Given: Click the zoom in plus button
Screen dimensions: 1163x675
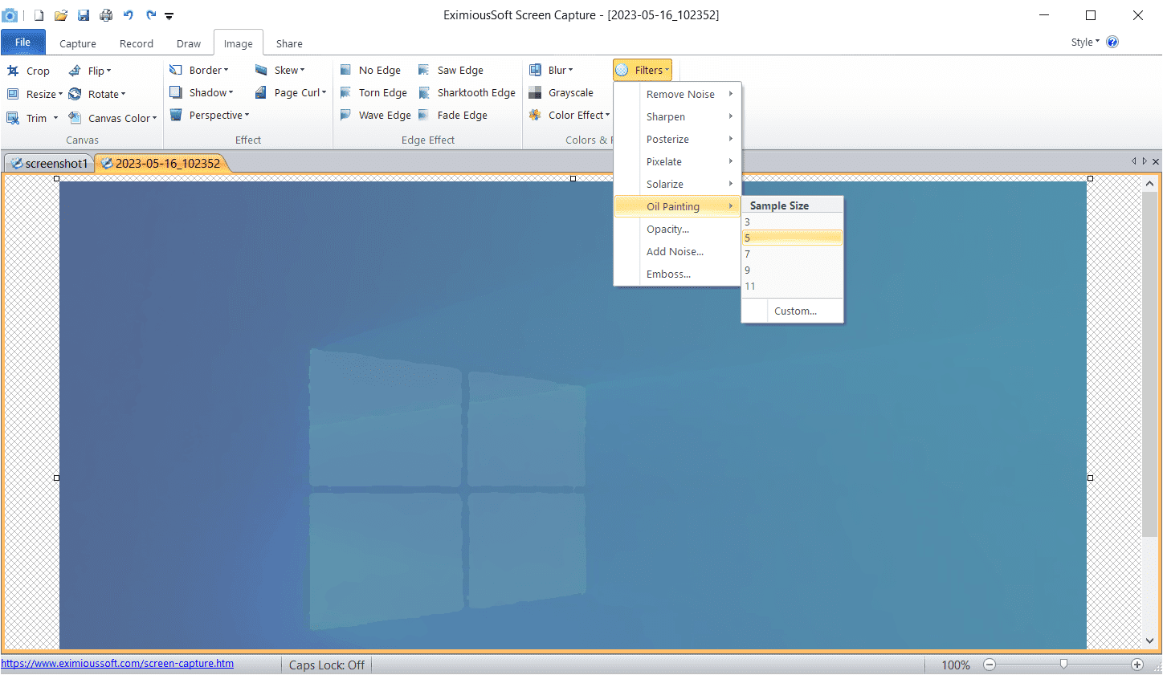Looking at the screenshot, I should [x=1137, y=665].
